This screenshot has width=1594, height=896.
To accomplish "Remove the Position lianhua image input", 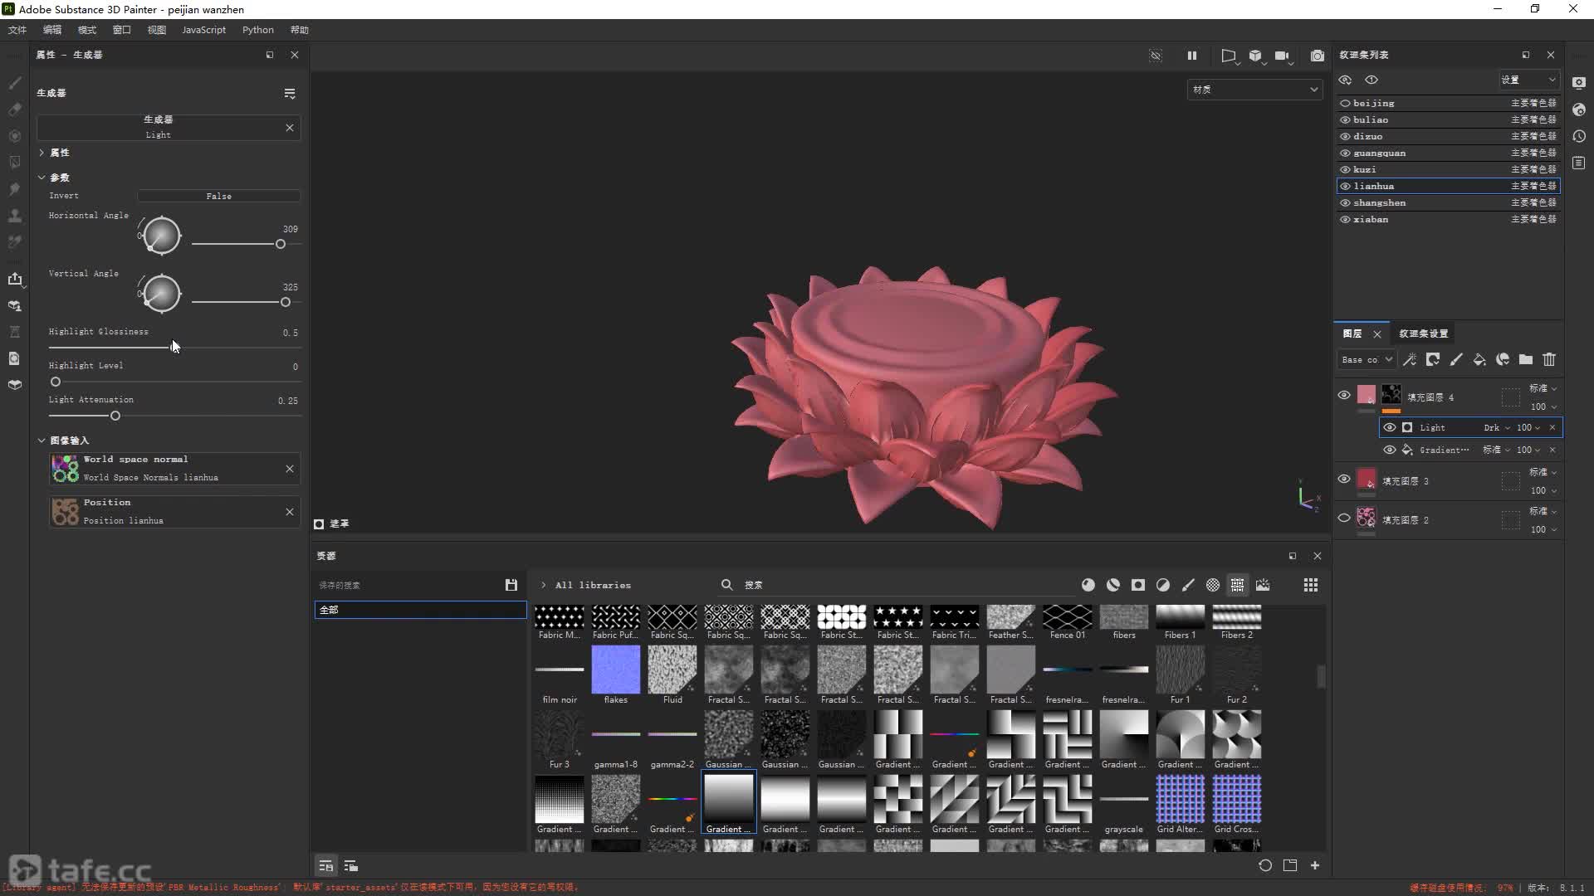I will pyautogui.click(x=290, y=512).
